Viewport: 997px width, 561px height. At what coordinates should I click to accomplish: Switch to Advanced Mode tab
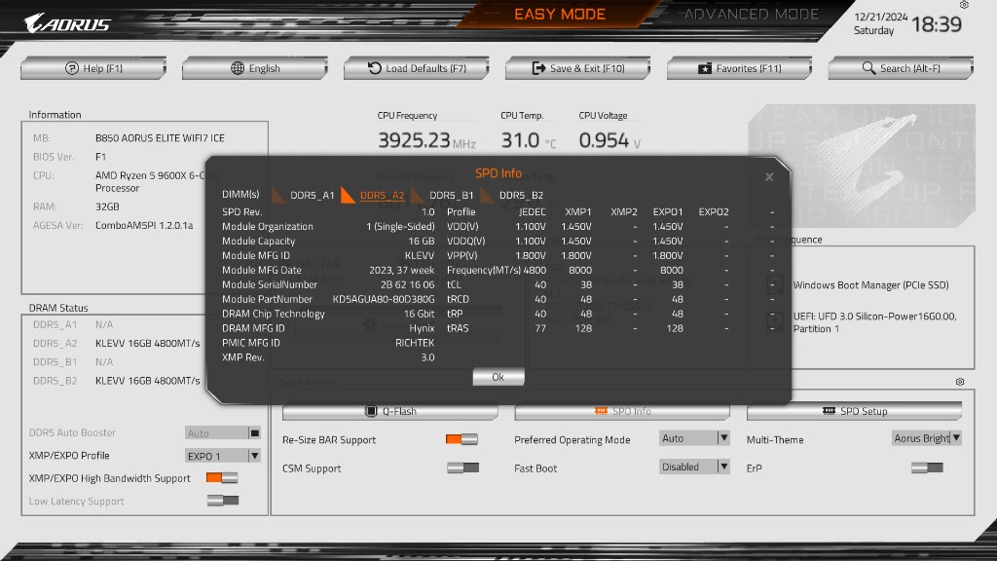(751, 14)
